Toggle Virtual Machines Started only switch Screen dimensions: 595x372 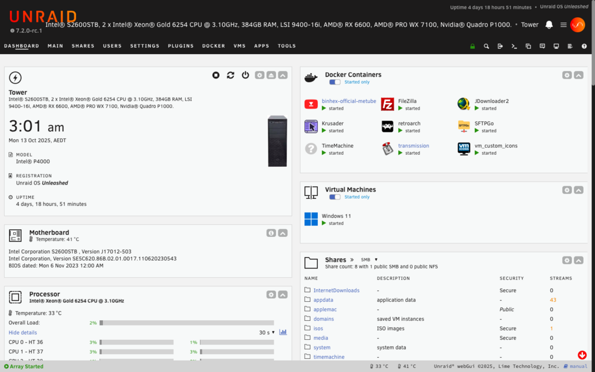pos(334,196)
